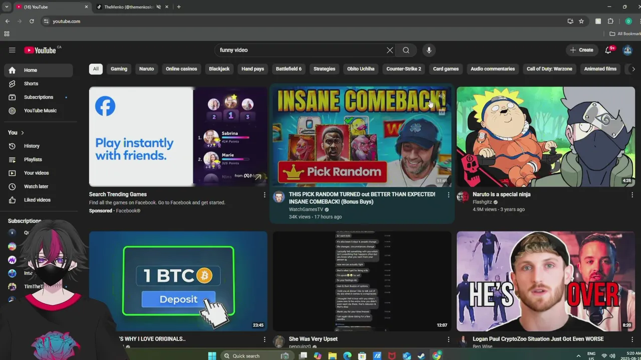
Task: Select the Blackjack filter chip
Action: click(x=219, y=69)
